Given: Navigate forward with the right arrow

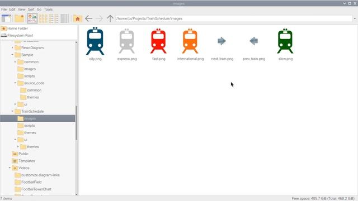Looking at the screenshot, I should (100, 18).
